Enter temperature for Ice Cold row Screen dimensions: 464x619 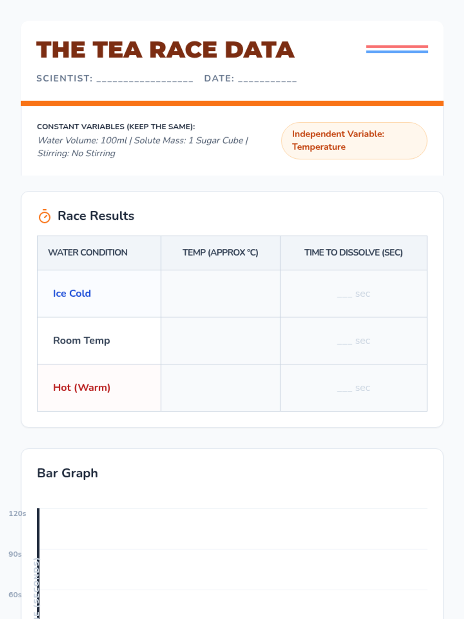tap(220, 294)
